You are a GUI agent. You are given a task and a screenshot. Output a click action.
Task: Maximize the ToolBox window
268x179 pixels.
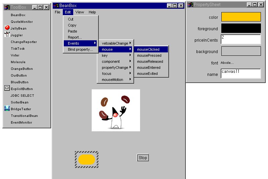click(40, 7)
